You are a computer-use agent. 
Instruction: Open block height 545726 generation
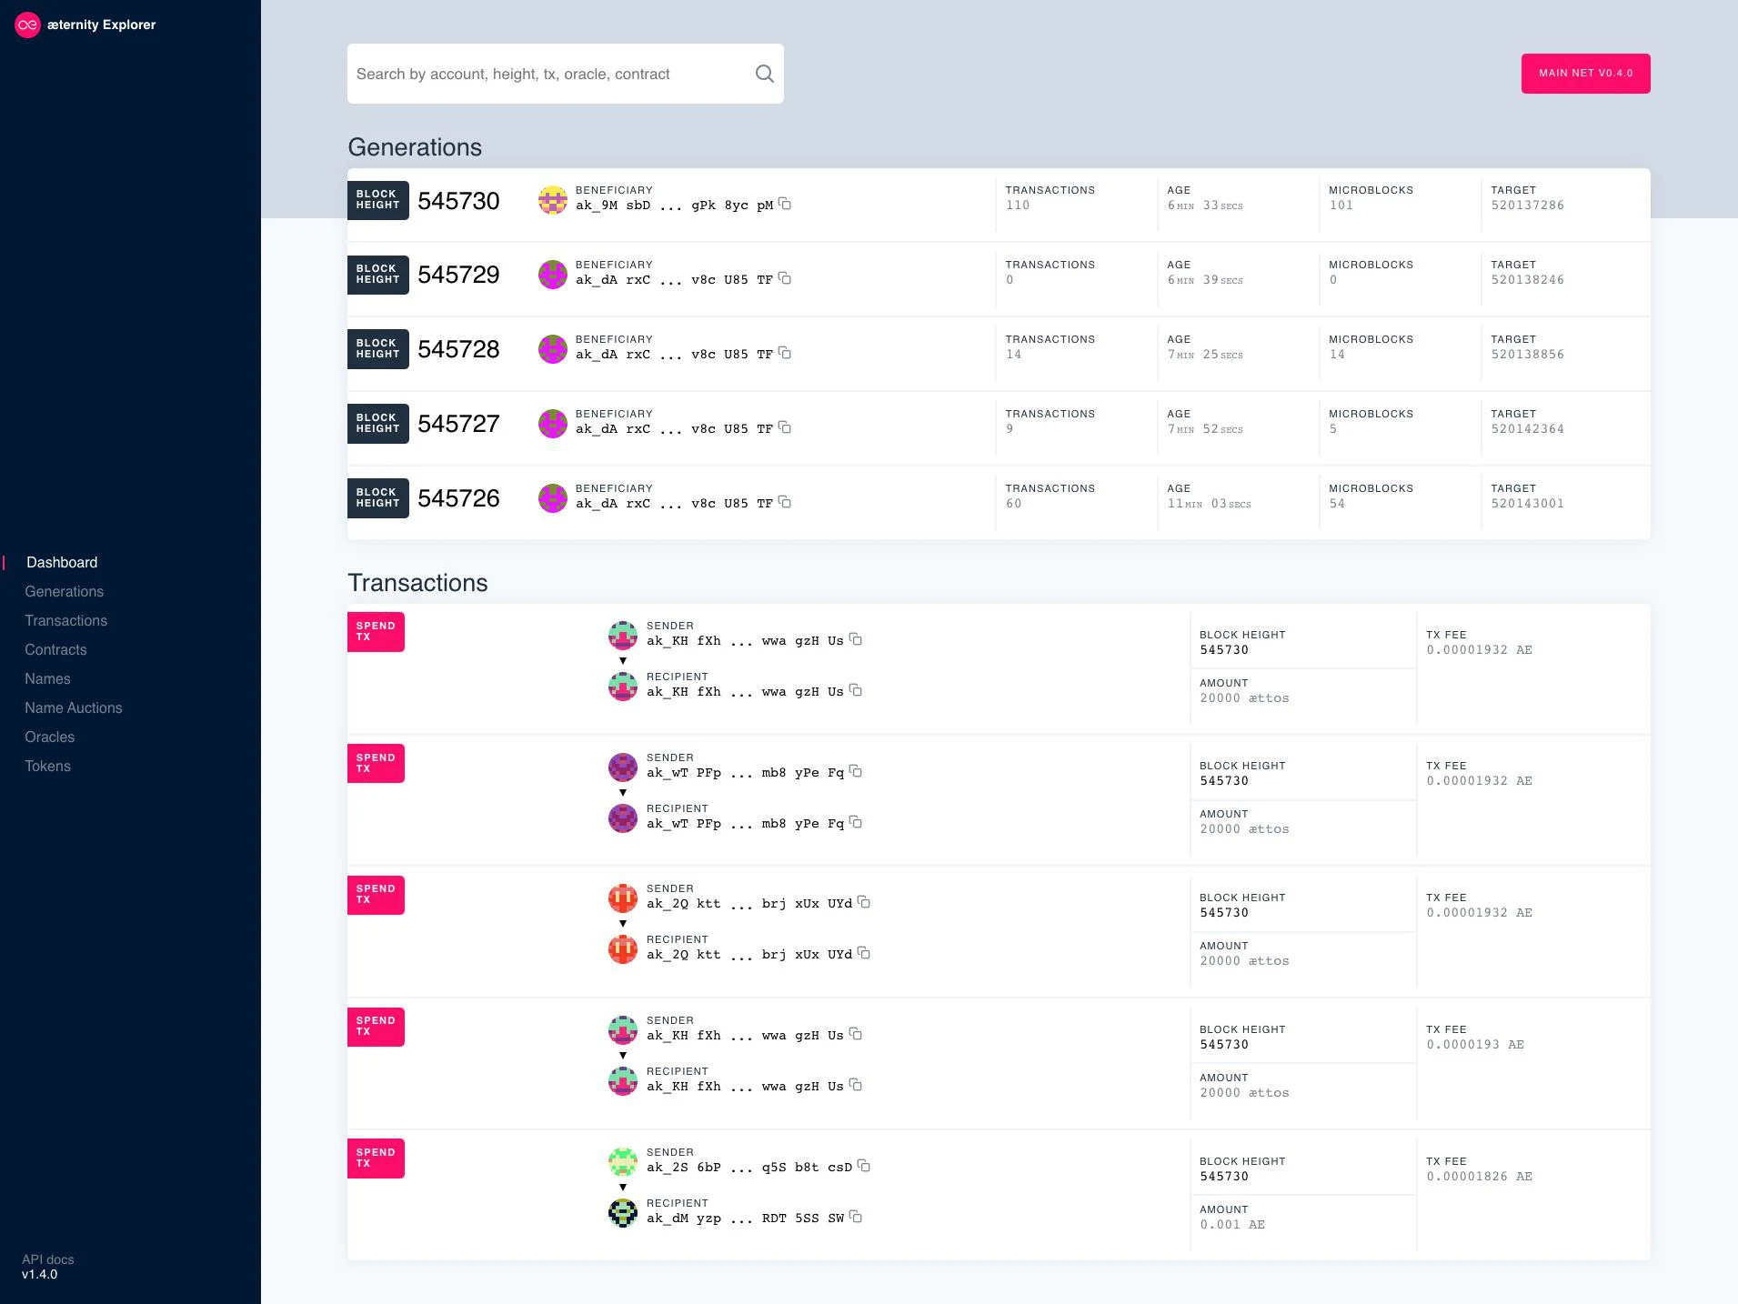click(458, 499)
